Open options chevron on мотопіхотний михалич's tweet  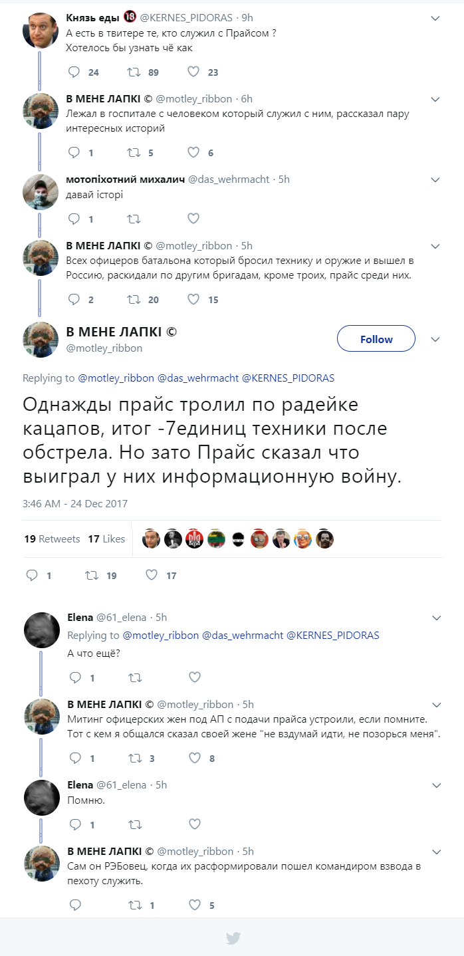435,179
